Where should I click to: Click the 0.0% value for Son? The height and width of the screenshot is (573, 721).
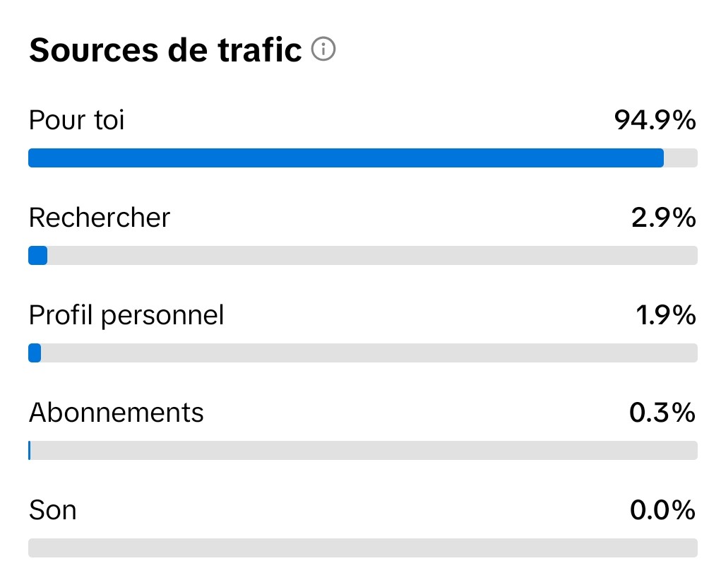point(662,509)
